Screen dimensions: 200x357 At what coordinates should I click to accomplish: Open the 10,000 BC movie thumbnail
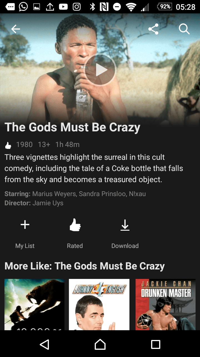pos(34,305)
